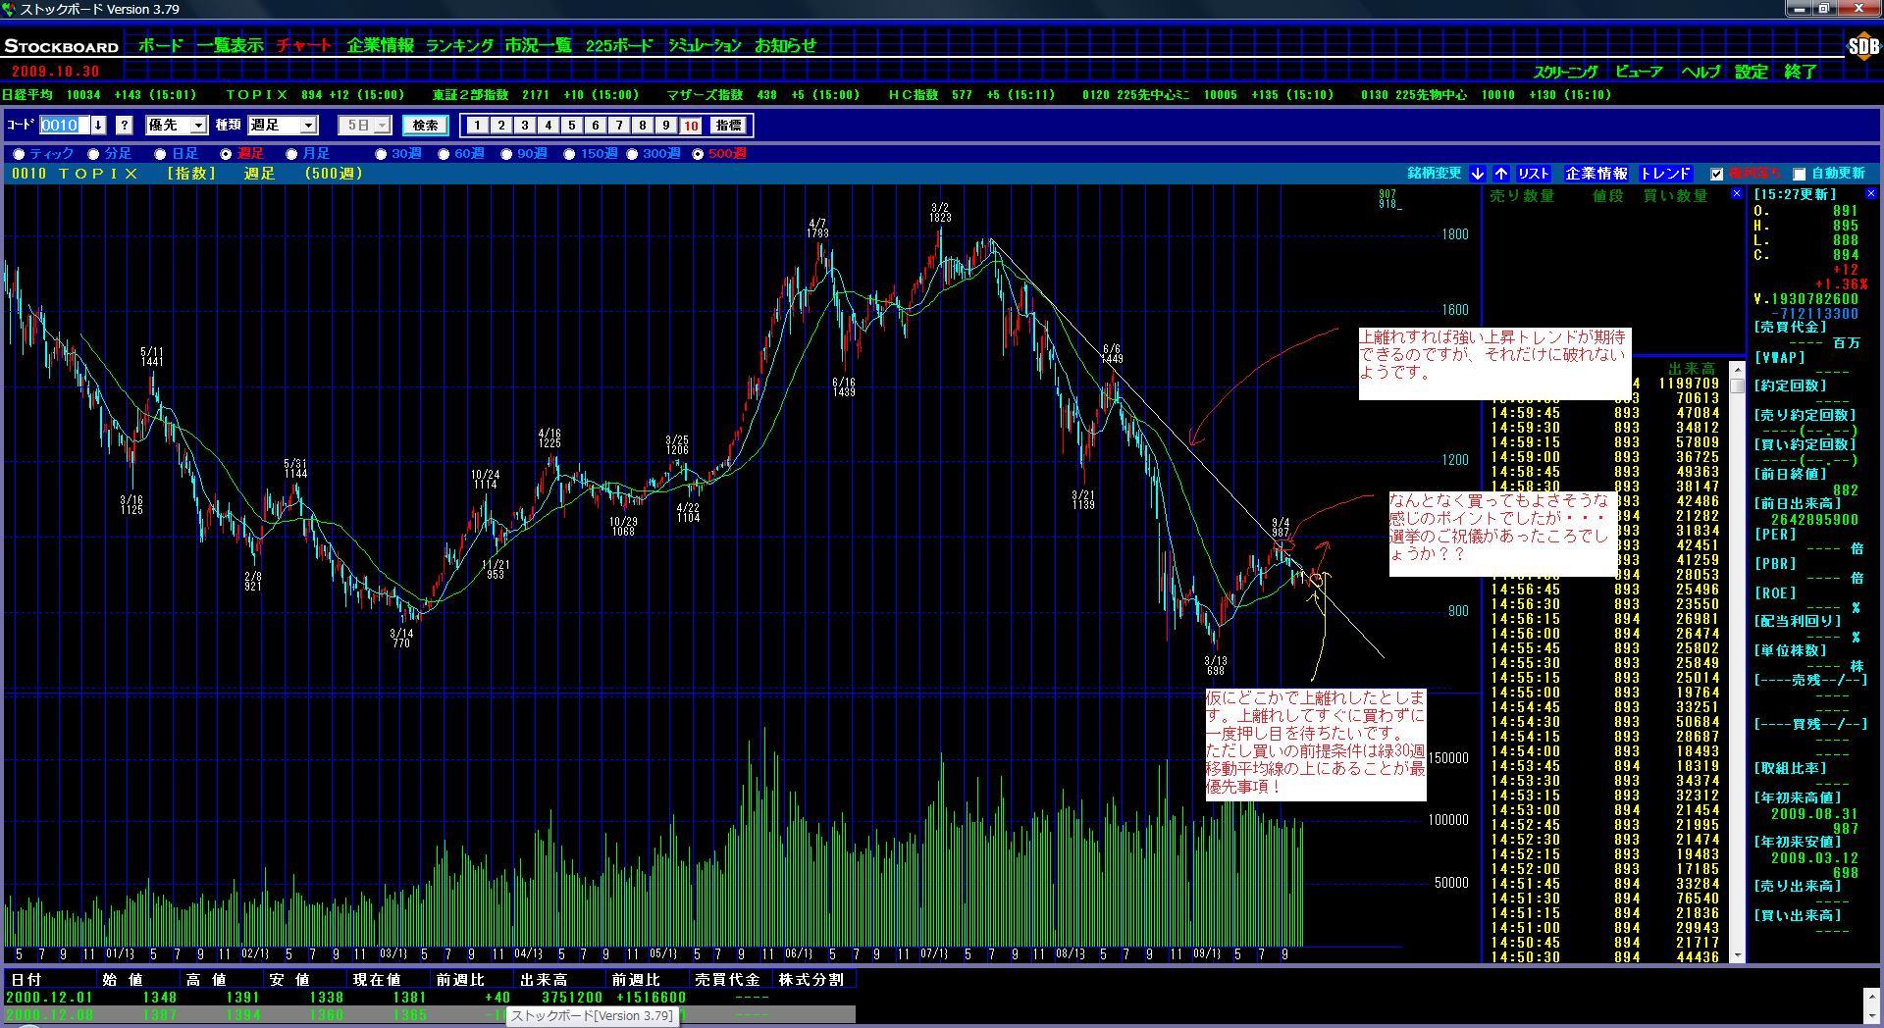Select the 週足 radio button

click(x=227, y=154)
